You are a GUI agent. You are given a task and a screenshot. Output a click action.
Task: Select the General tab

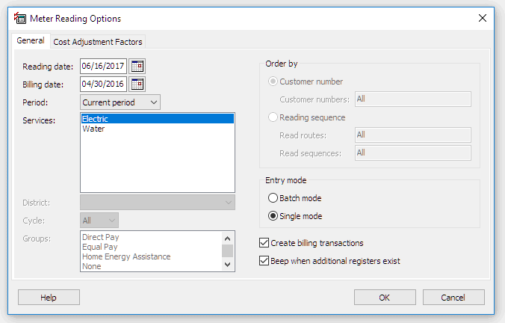[x=31, y=40]
